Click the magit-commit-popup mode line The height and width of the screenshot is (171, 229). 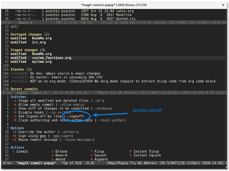click(36, 163)
